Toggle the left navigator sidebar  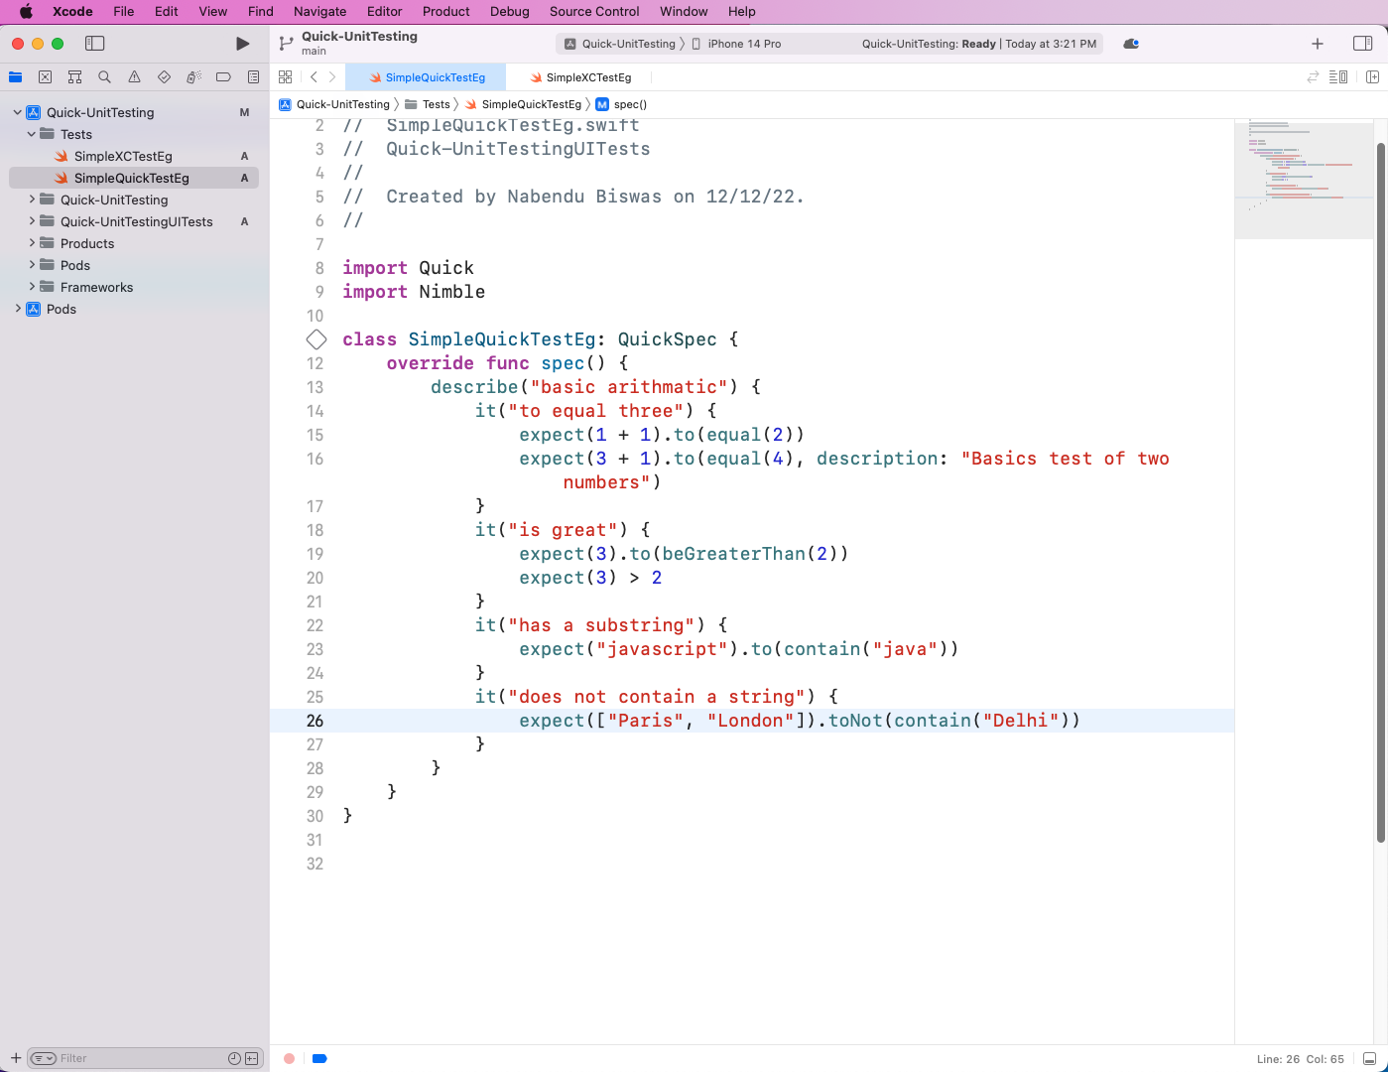95,44
